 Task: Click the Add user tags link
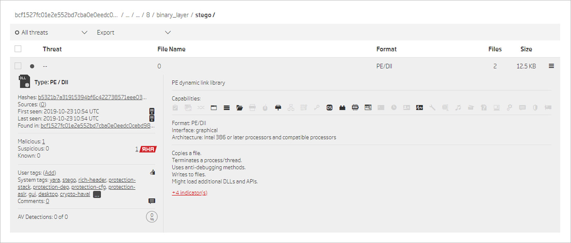click(50, 173)
